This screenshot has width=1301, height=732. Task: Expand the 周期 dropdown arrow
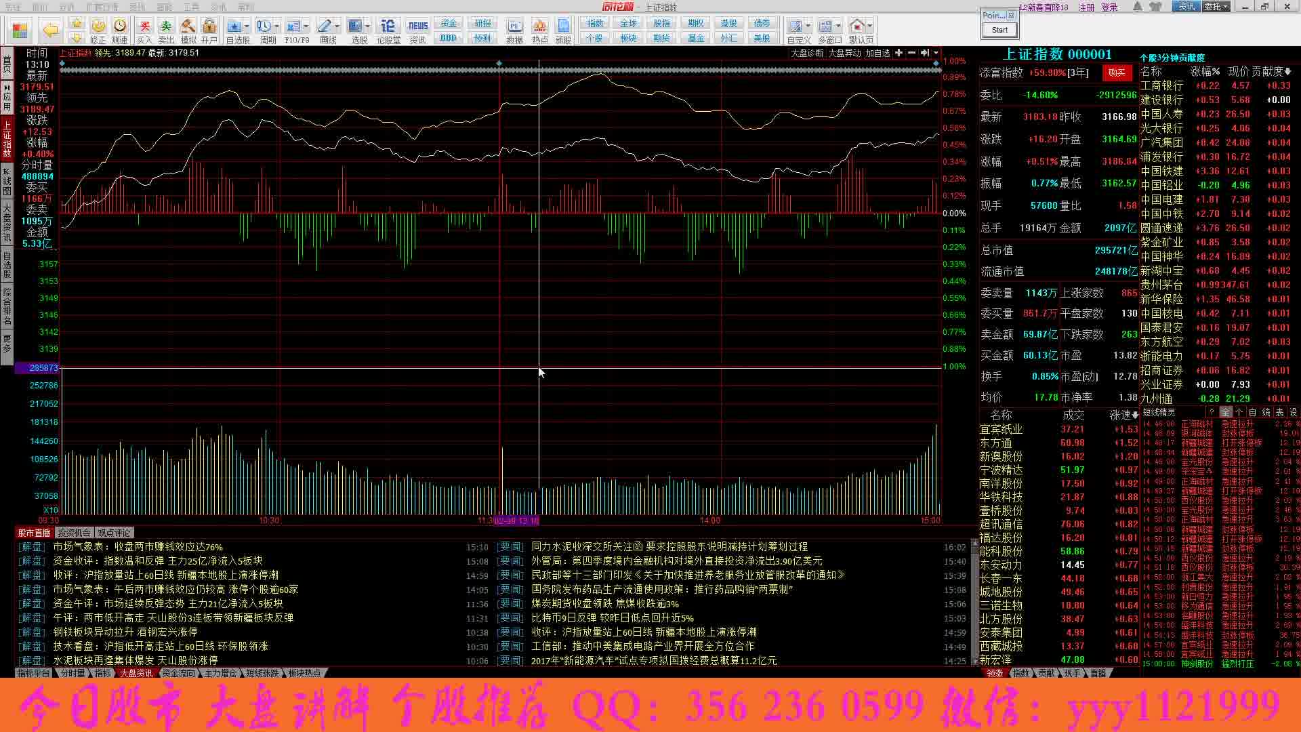[x=276, y=26]
